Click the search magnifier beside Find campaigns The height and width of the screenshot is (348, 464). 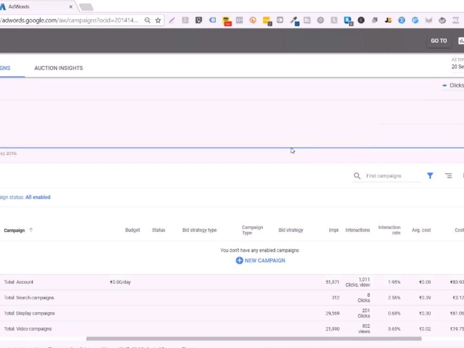point(357,176)
